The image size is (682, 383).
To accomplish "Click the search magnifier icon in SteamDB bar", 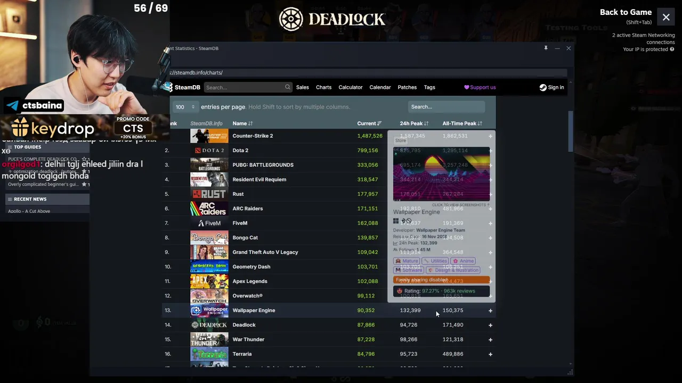I will [x=288, y=87].
